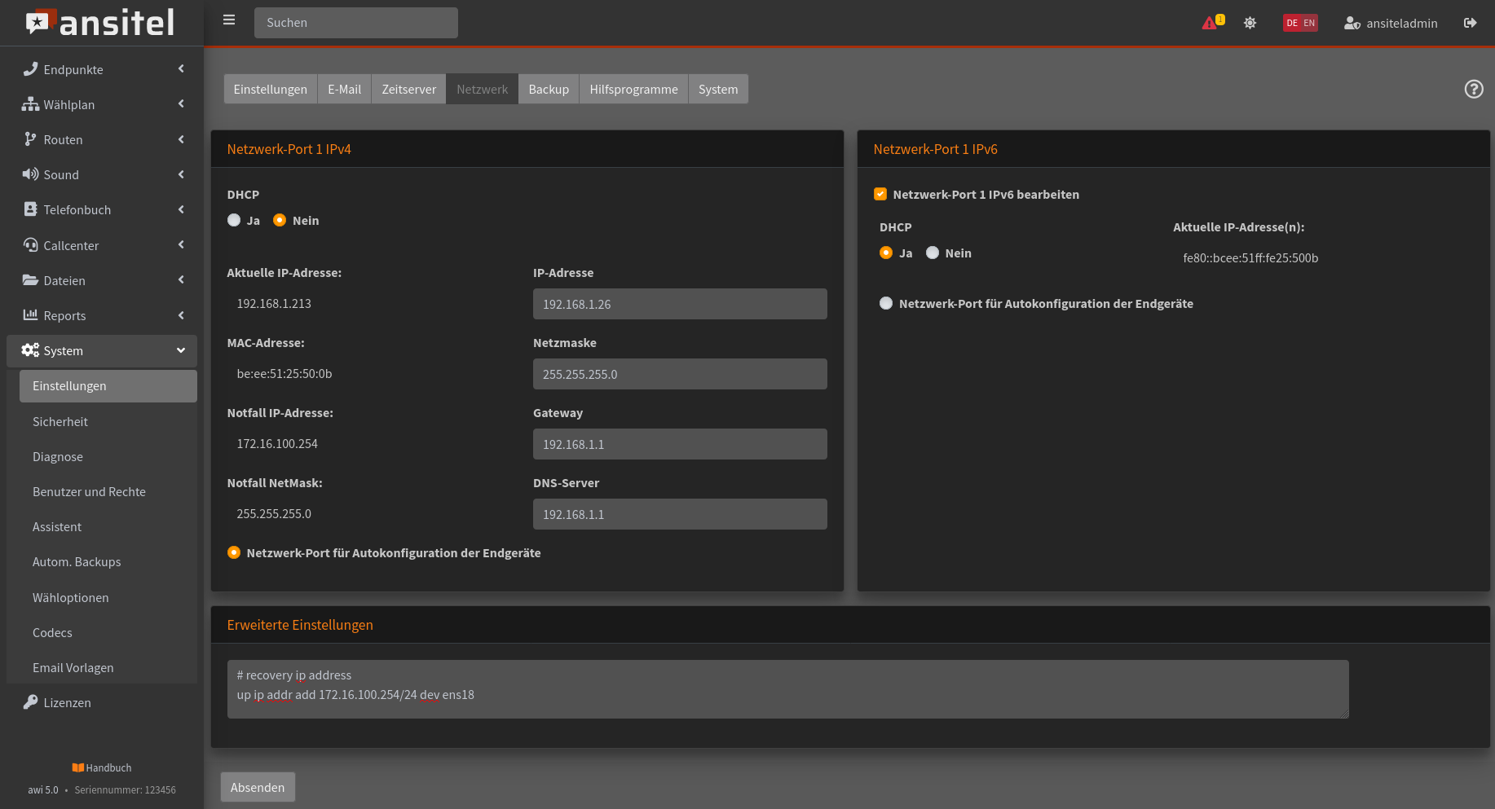This screenshot has width=1495, height=809.
Task: Click the ansiteladmin user icon
Action: click(1352, 23)
